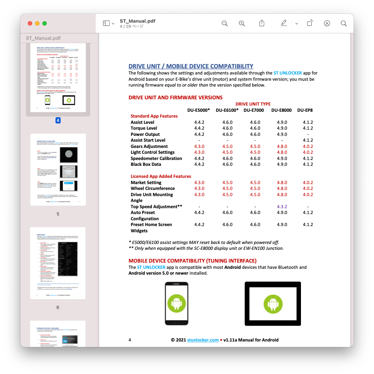Expand the sidebar view options chevron

(x=113, y=24)
